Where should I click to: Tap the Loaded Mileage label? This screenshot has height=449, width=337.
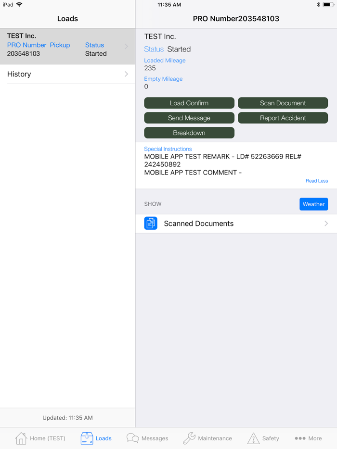point(165,61)
